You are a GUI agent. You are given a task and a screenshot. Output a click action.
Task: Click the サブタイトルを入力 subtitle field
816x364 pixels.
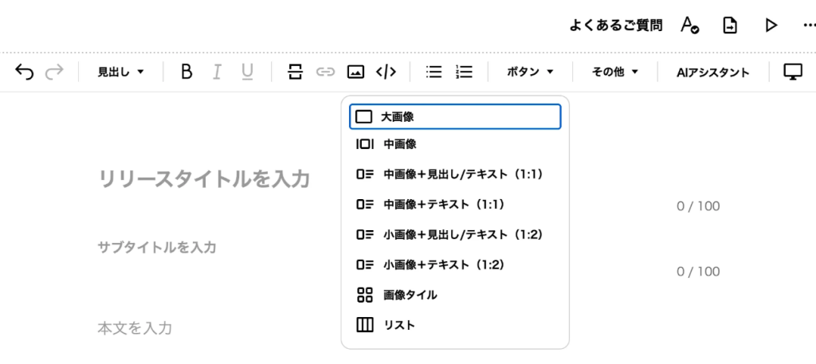coord(157,248)
